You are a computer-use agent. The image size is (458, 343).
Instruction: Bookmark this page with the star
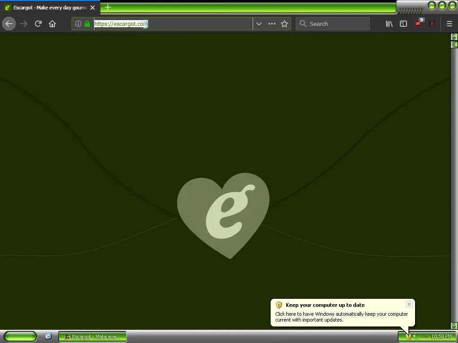(x=284, y=24)
